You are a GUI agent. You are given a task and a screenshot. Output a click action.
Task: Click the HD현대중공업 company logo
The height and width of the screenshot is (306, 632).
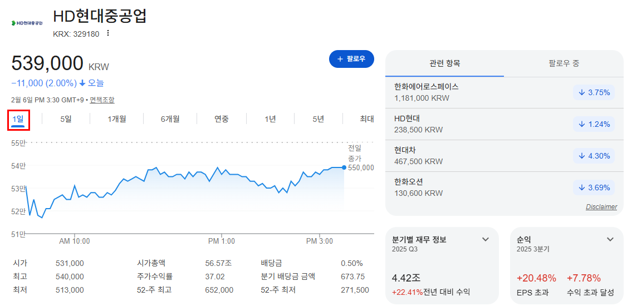pyautogui.click(x=27, y=23)
